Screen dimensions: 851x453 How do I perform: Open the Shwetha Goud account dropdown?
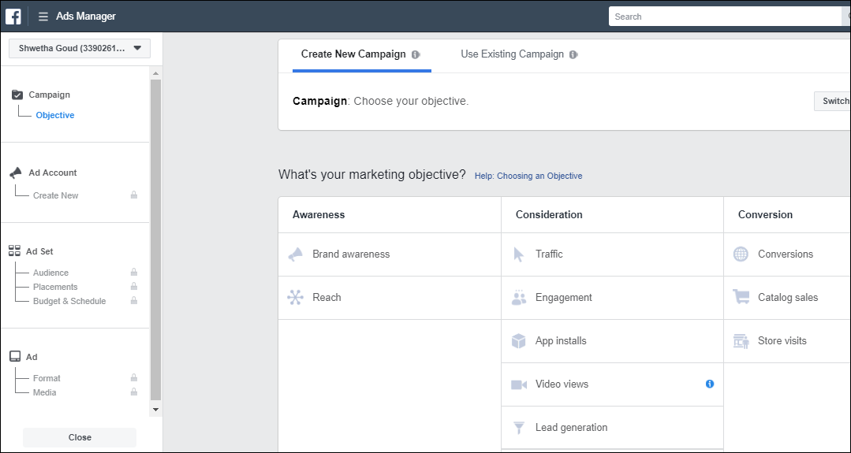pyautogui.click(x=80, y=48)
